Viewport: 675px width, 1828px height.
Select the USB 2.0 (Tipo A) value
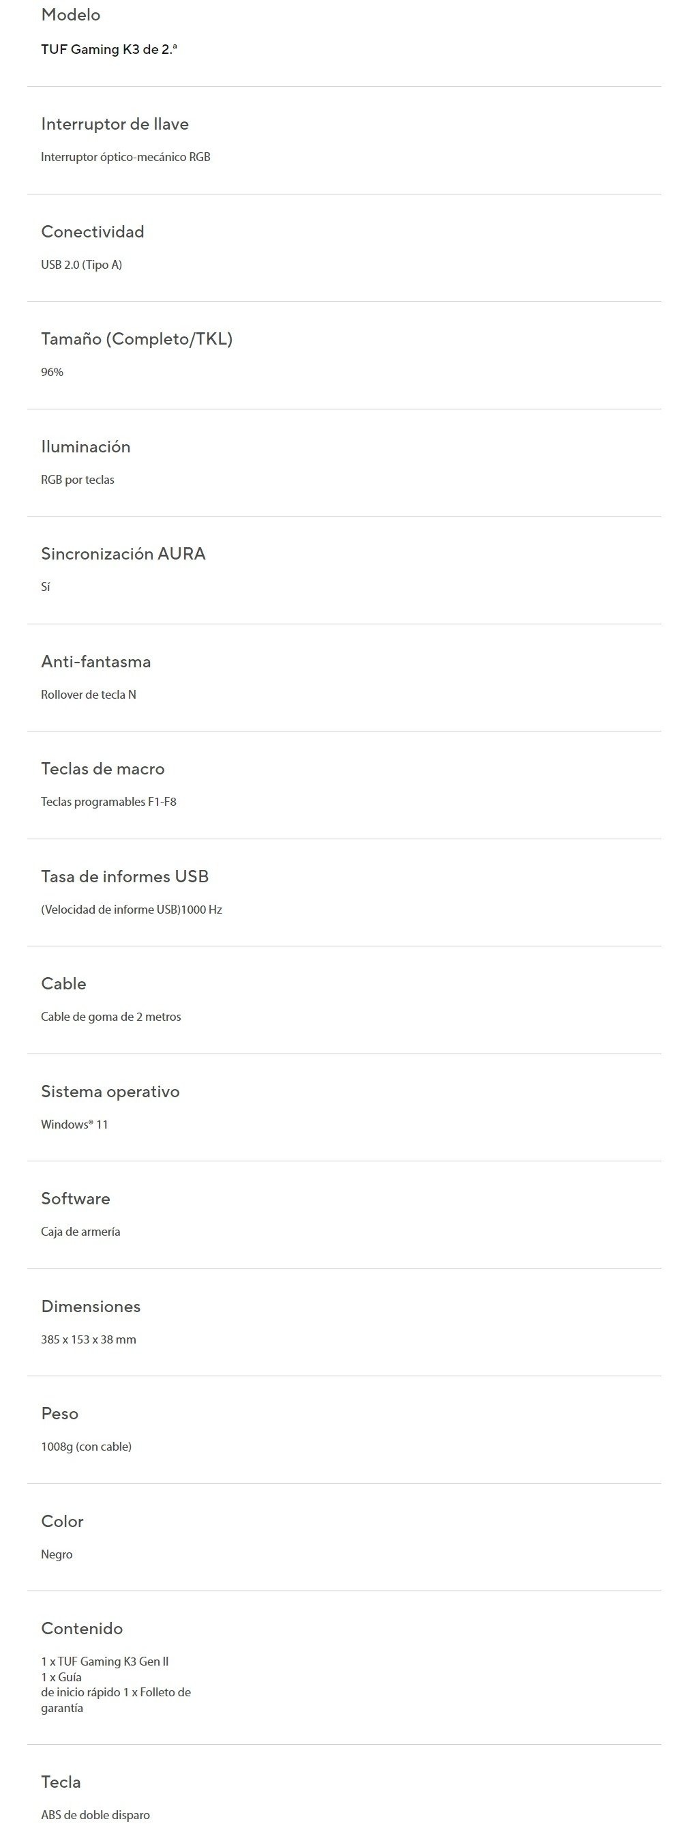point(82,265)
